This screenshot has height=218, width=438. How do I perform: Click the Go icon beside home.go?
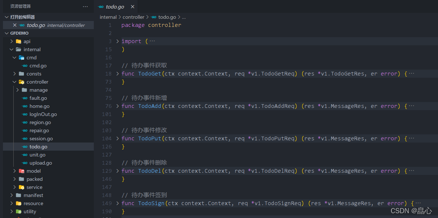(x=25, y=106)
